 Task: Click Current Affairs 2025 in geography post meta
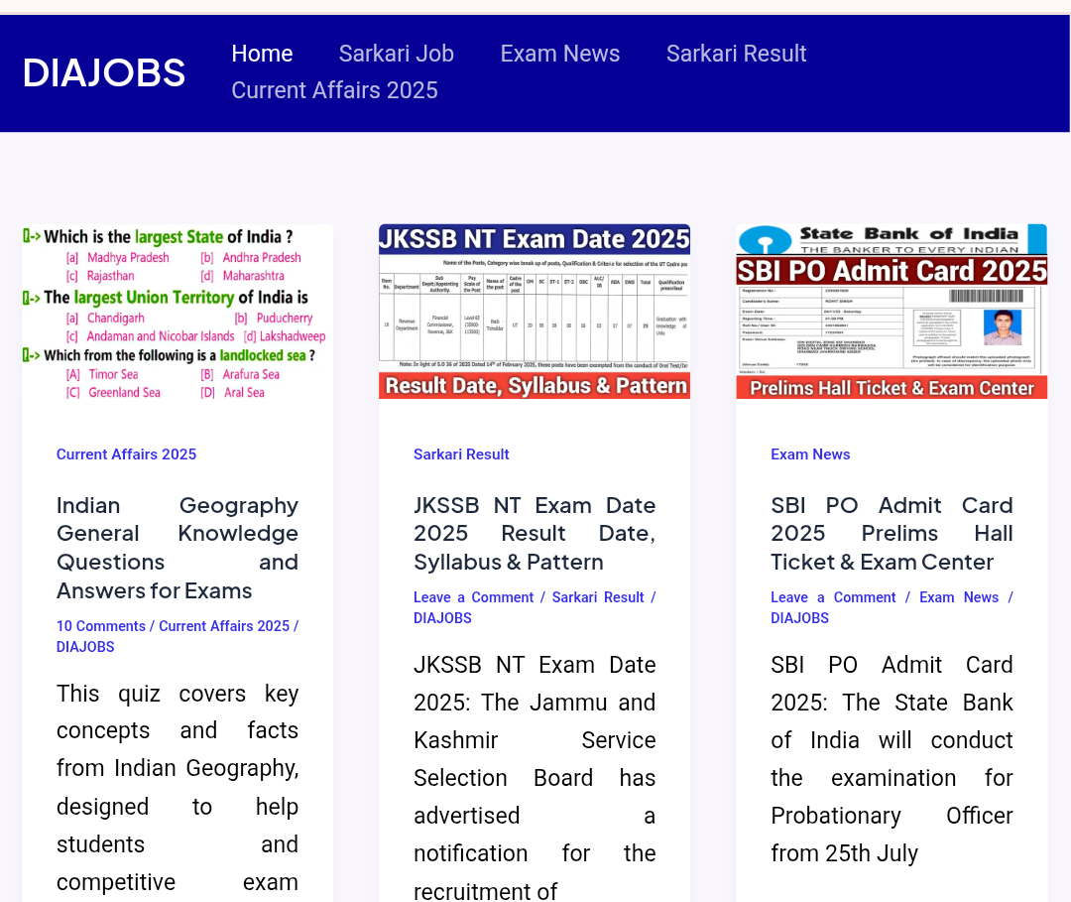coord(224,626)
